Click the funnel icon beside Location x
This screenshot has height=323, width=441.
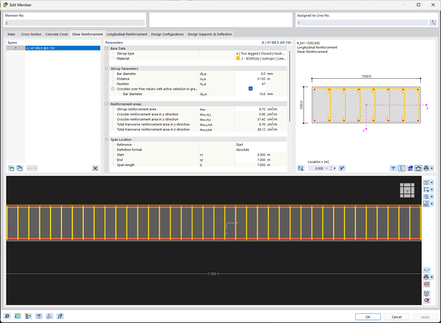click(342, 168)
